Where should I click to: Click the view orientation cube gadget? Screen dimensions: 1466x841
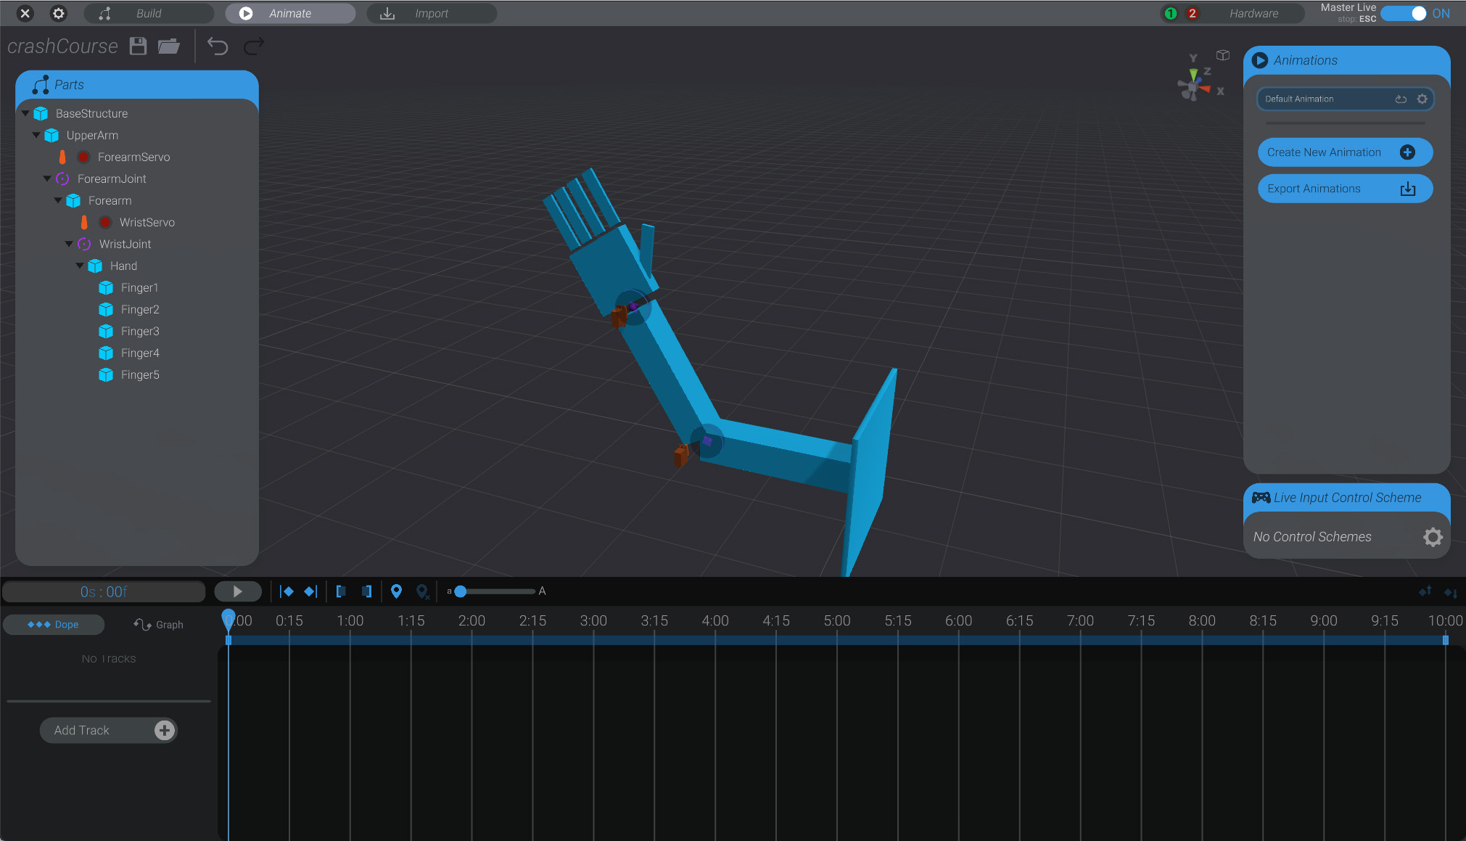[1223, 55]
